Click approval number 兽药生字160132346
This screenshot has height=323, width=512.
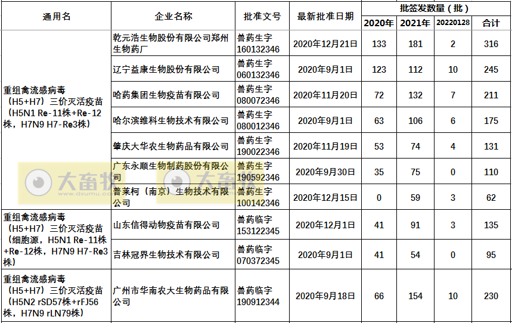(257, 44)
